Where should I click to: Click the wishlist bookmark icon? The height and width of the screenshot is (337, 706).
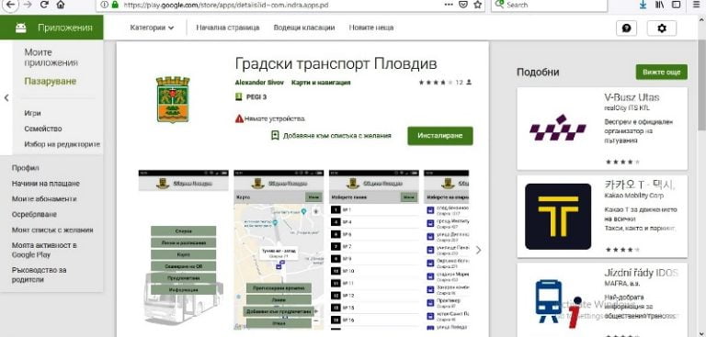coord(275,135)
